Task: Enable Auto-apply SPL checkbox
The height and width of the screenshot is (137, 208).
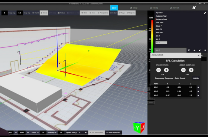Action: click(113, 133)
